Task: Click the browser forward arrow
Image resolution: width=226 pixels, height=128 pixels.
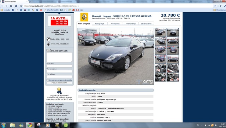Action: [x=6, y=6]
